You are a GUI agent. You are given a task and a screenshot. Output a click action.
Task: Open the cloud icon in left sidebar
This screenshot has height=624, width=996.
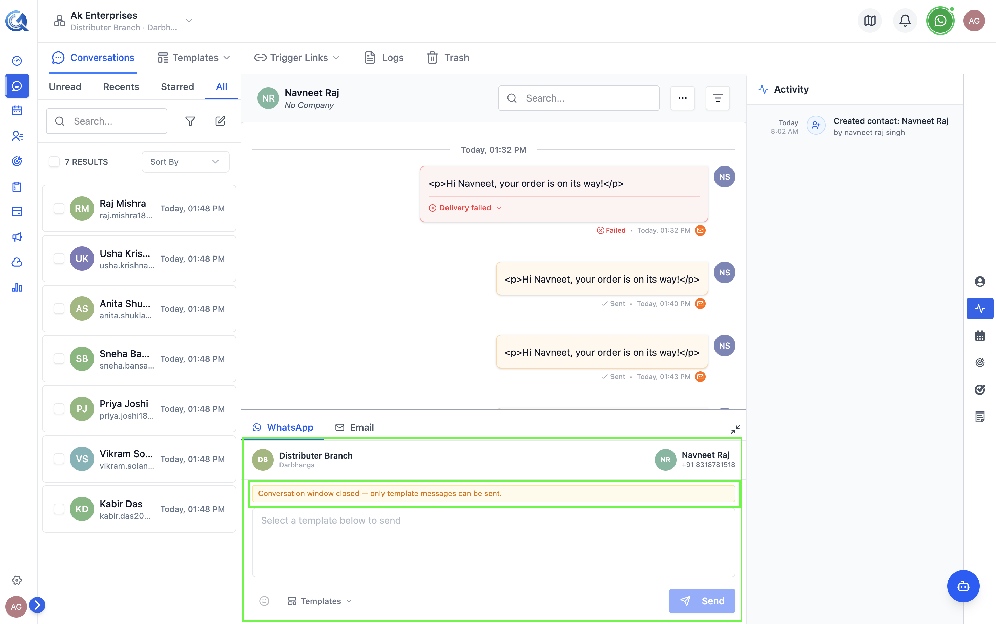click(x=17, y=262)
